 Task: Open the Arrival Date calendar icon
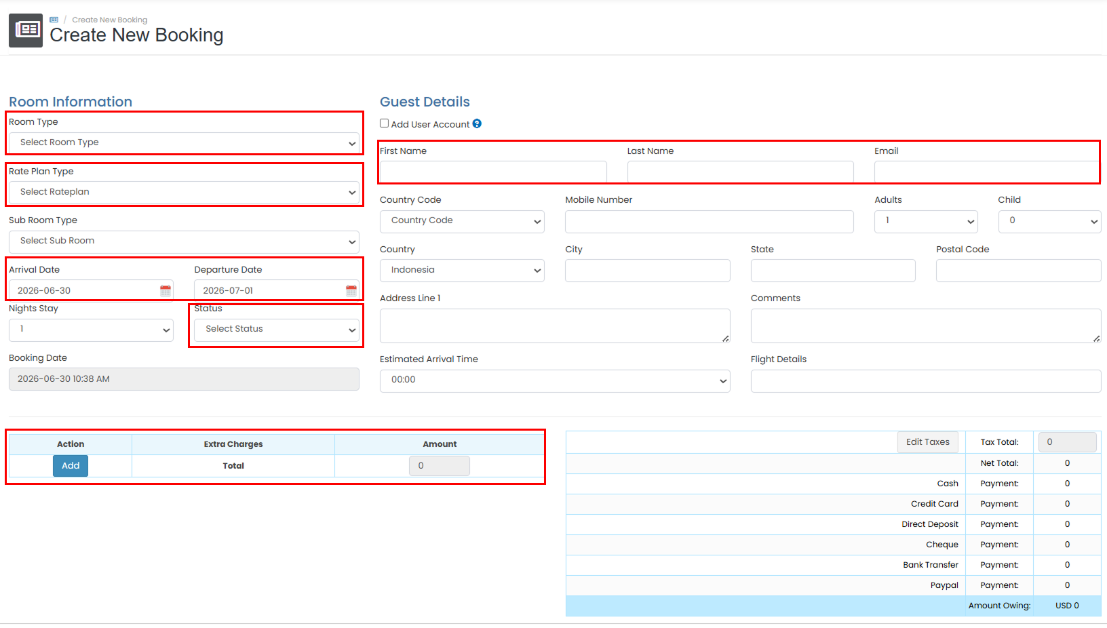(x=166, y=290)
